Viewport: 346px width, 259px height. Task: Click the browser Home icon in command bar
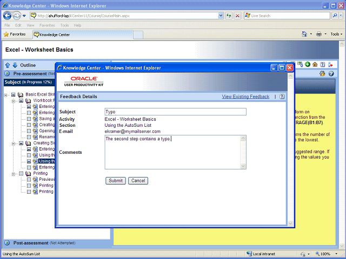tap(304, 34)
